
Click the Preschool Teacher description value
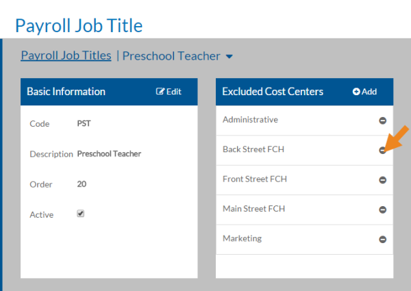(109, 154)
